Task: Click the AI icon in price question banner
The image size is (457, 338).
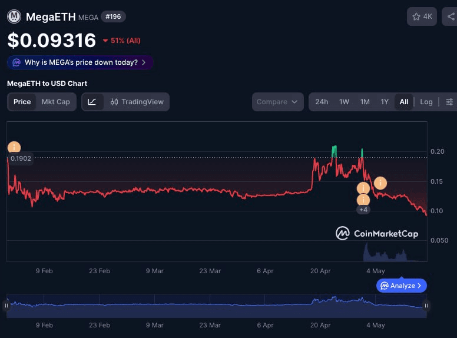Action: tap(16, 62)
